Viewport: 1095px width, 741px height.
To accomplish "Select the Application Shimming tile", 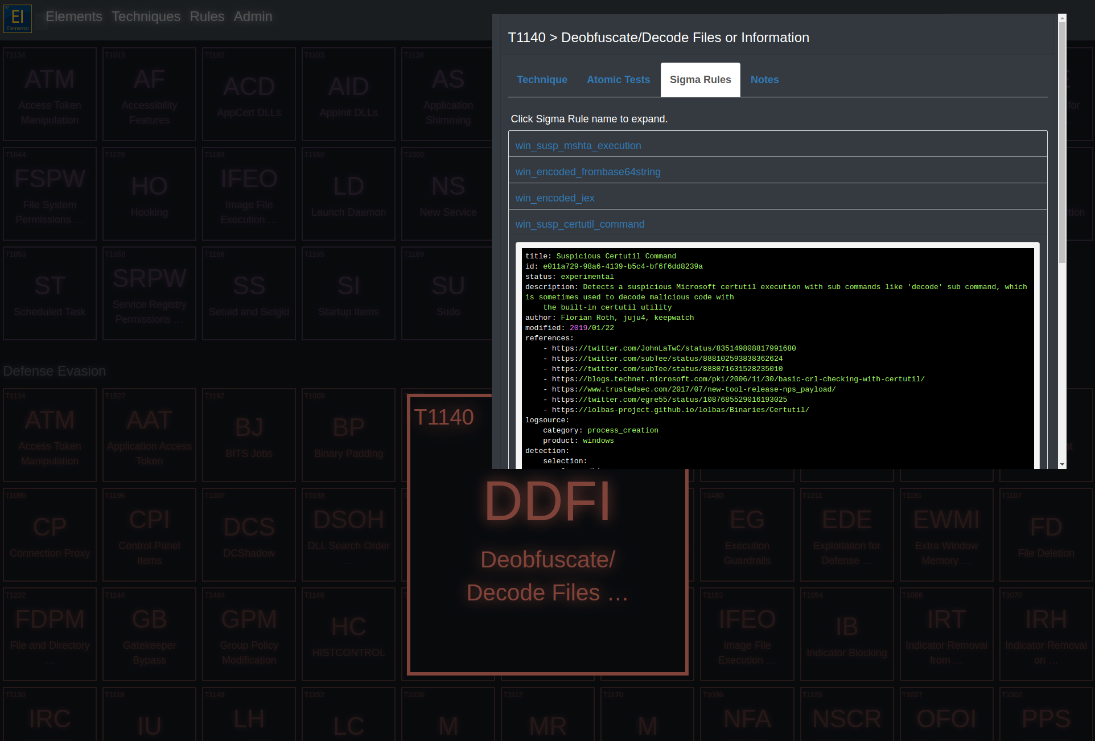I will pyautogui.click(x=448, y=94).
